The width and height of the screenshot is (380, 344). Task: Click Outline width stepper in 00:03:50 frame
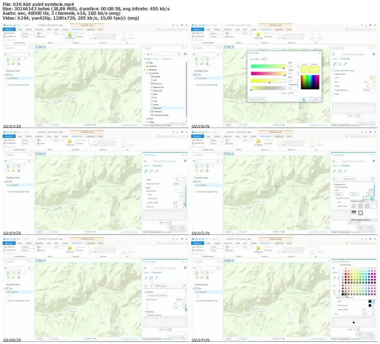[x=184, y=203]
